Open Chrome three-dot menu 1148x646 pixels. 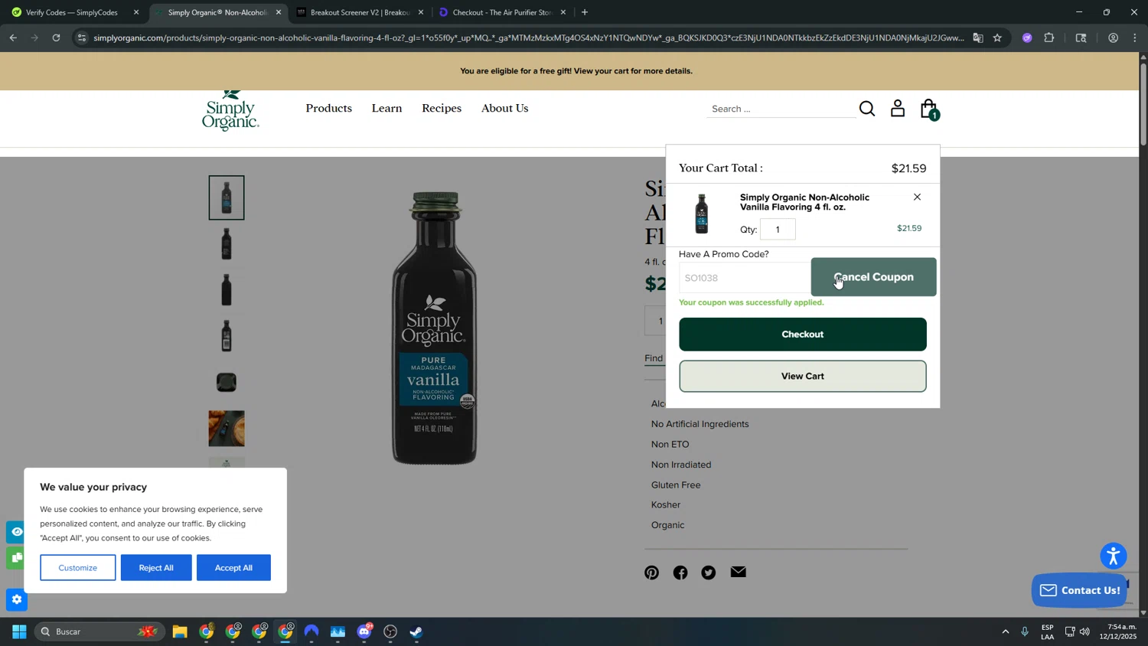[x=1135, y=38]
